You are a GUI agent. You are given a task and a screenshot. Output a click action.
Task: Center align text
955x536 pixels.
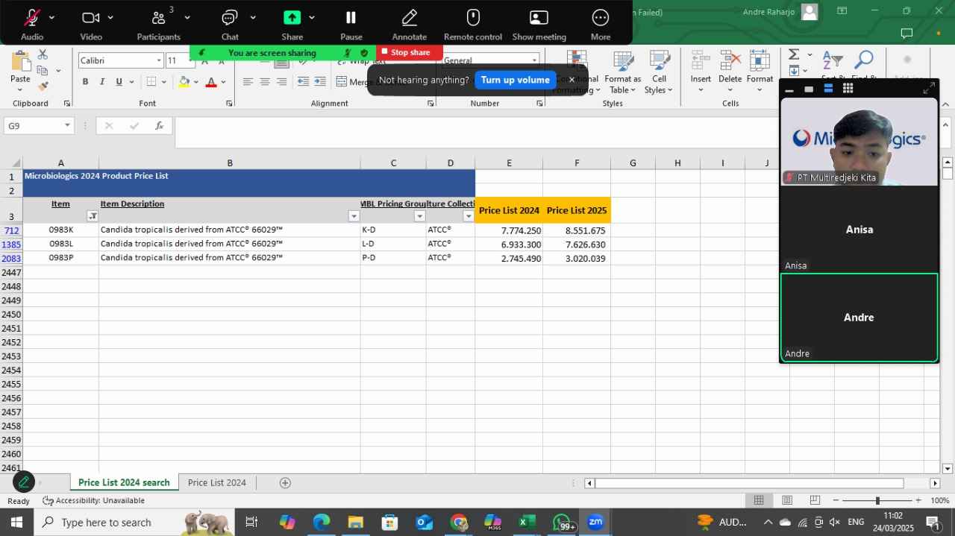point(265,82)
